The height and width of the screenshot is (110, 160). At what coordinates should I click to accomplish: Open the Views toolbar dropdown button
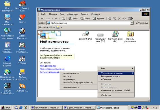coord(131,19)
